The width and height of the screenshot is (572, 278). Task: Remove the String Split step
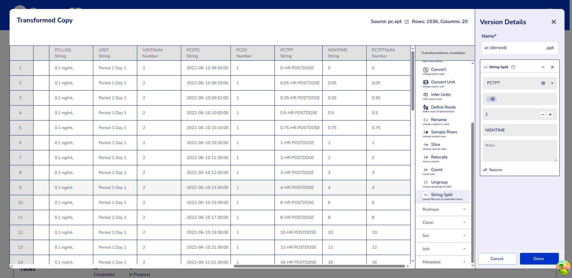[x=552, y=67]
